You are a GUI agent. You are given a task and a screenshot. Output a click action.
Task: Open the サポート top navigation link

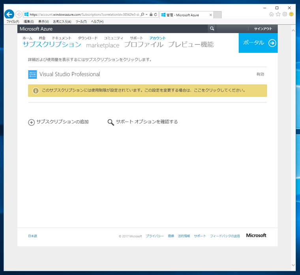coord(137,38)
